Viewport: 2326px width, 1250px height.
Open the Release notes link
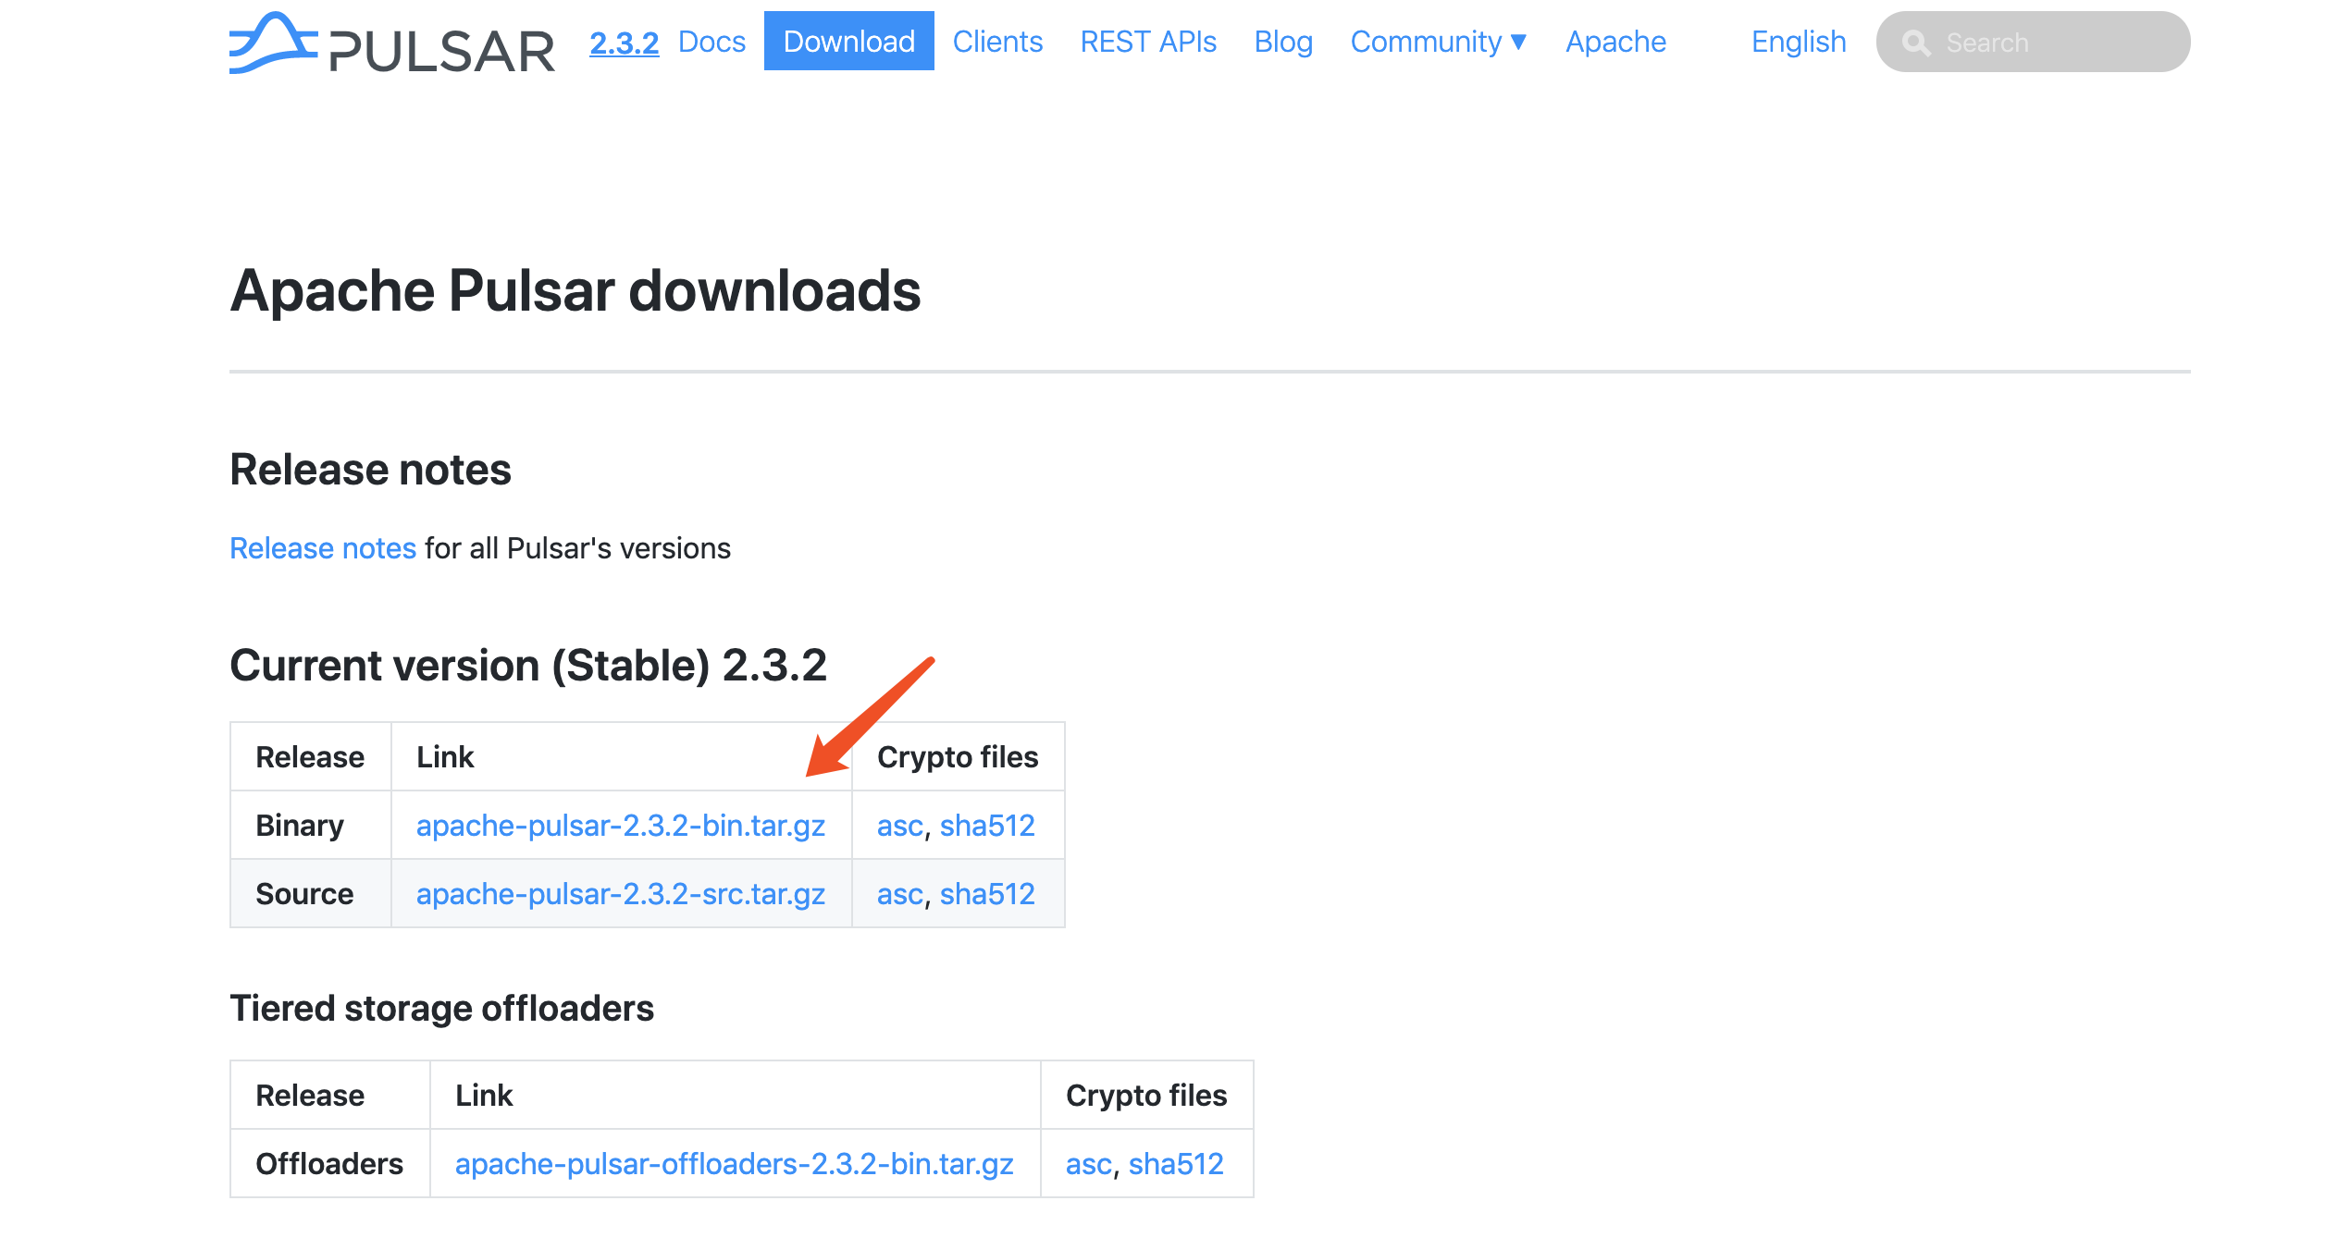(x=322, y=548)
